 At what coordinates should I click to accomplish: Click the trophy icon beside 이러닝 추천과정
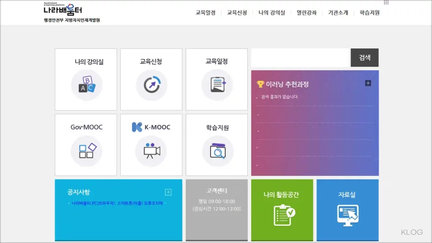pyautogui.click(x=260, y=84)
